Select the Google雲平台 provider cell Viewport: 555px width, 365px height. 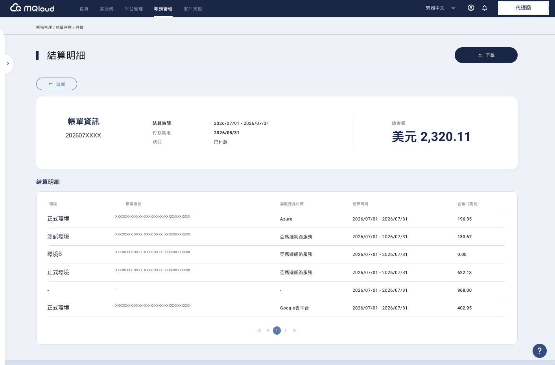pos(295,308)
